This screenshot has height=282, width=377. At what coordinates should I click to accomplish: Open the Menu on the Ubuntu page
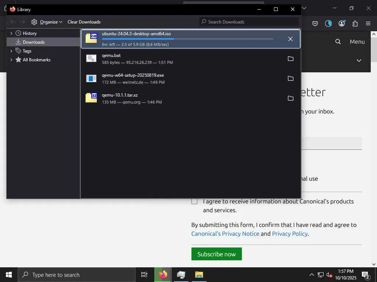357,42
